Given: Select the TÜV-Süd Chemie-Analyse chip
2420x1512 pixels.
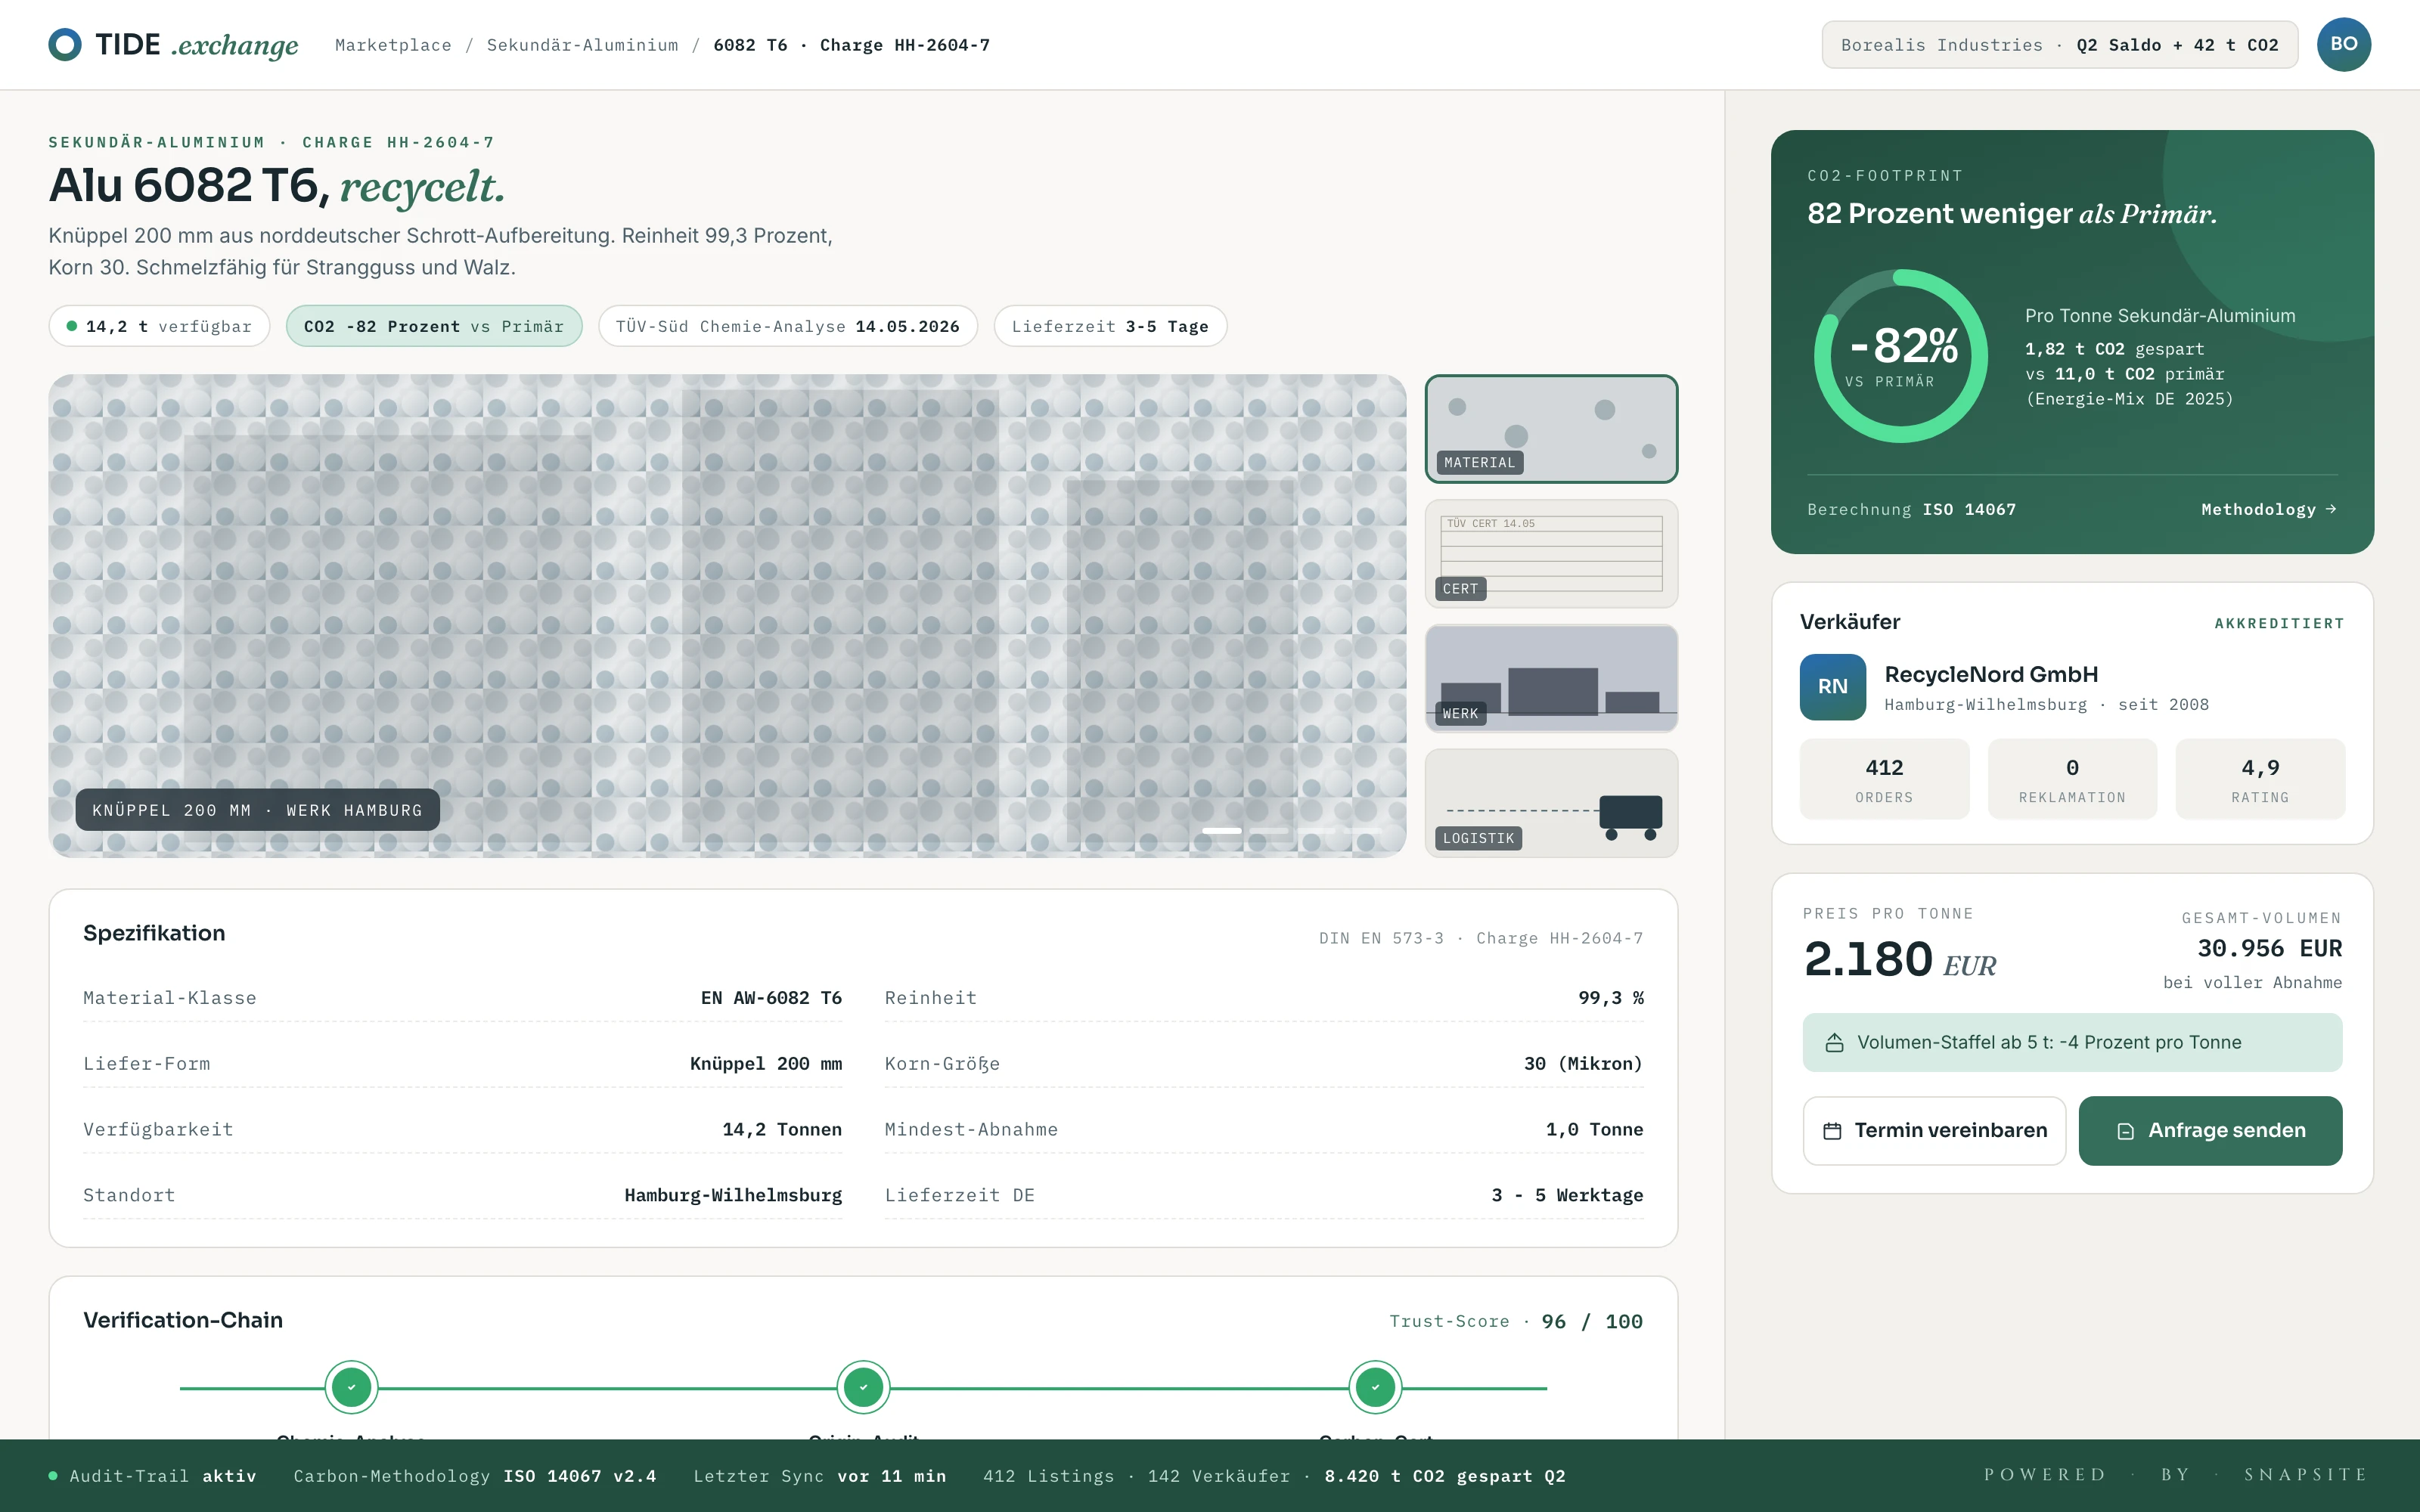Looking at the screenshot, I should (788, 326).
